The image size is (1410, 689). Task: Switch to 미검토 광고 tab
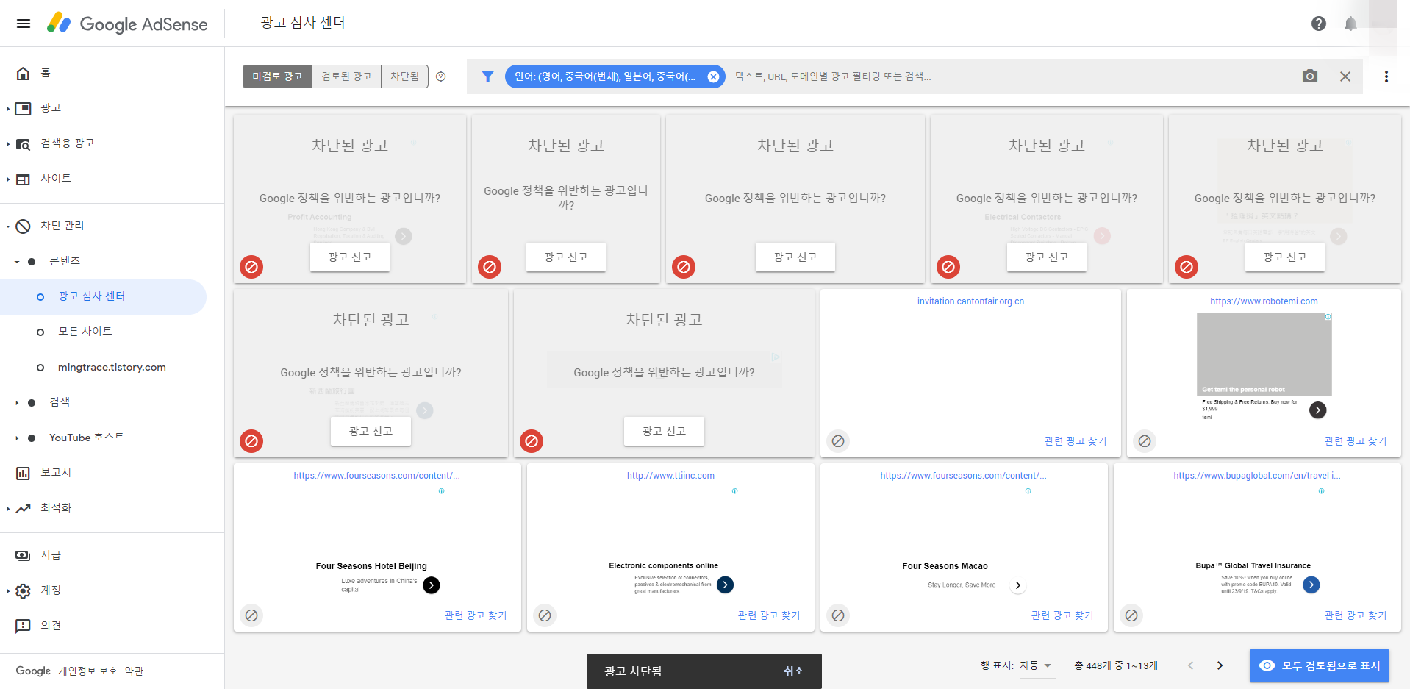(277, 76)
